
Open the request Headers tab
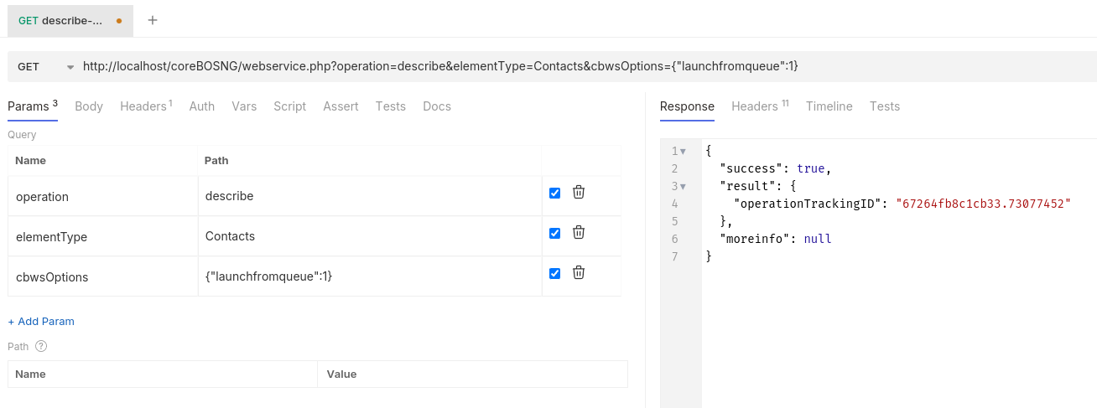(x=145, y=106)
